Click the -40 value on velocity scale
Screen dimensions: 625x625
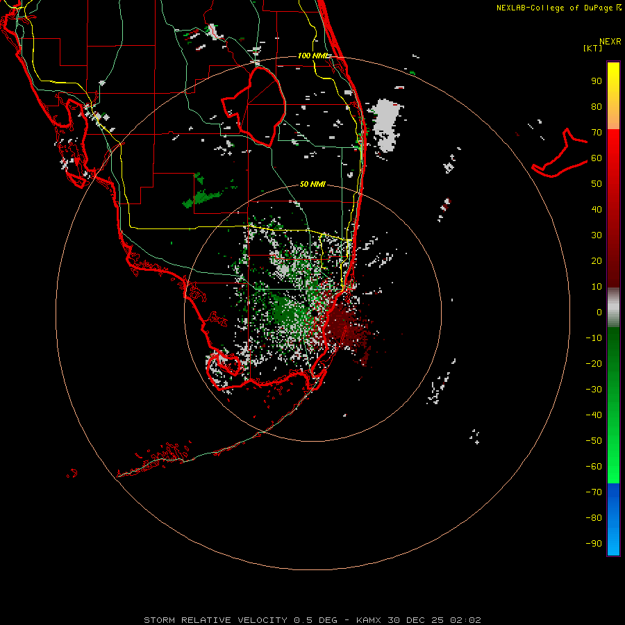point(594,415)
